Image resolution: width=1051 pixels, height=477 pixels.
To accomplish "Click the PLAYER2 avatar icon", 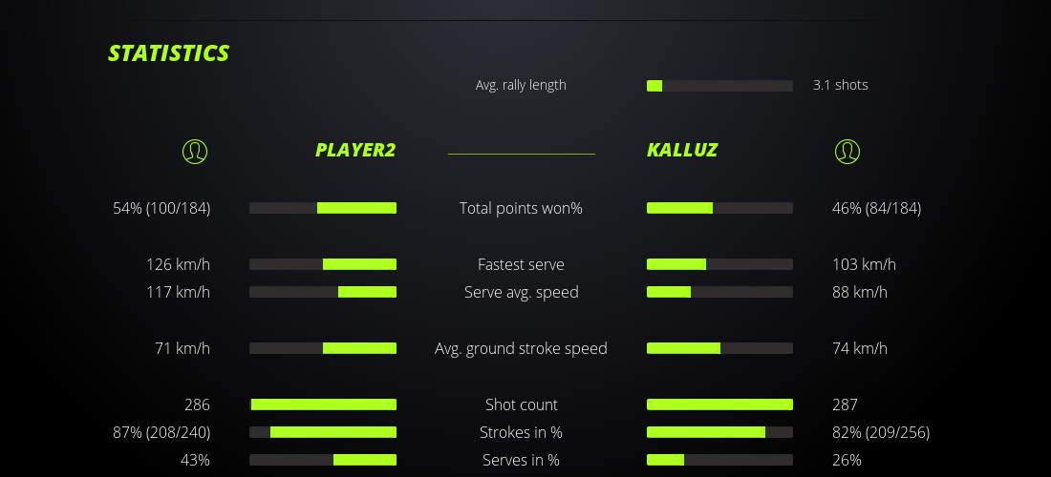I will (195, 151).
